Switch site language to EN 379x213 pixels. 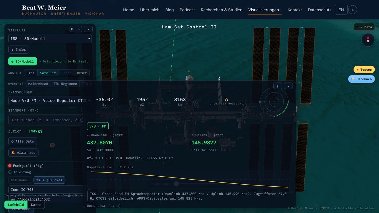(341, 10)
